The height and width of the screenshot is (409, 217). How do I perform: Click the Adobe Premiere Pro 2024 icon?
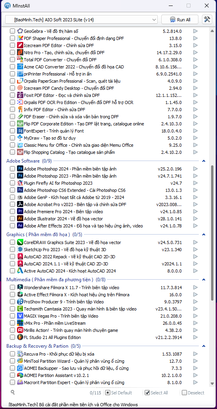pyautogui.click(x=20, y=211)
